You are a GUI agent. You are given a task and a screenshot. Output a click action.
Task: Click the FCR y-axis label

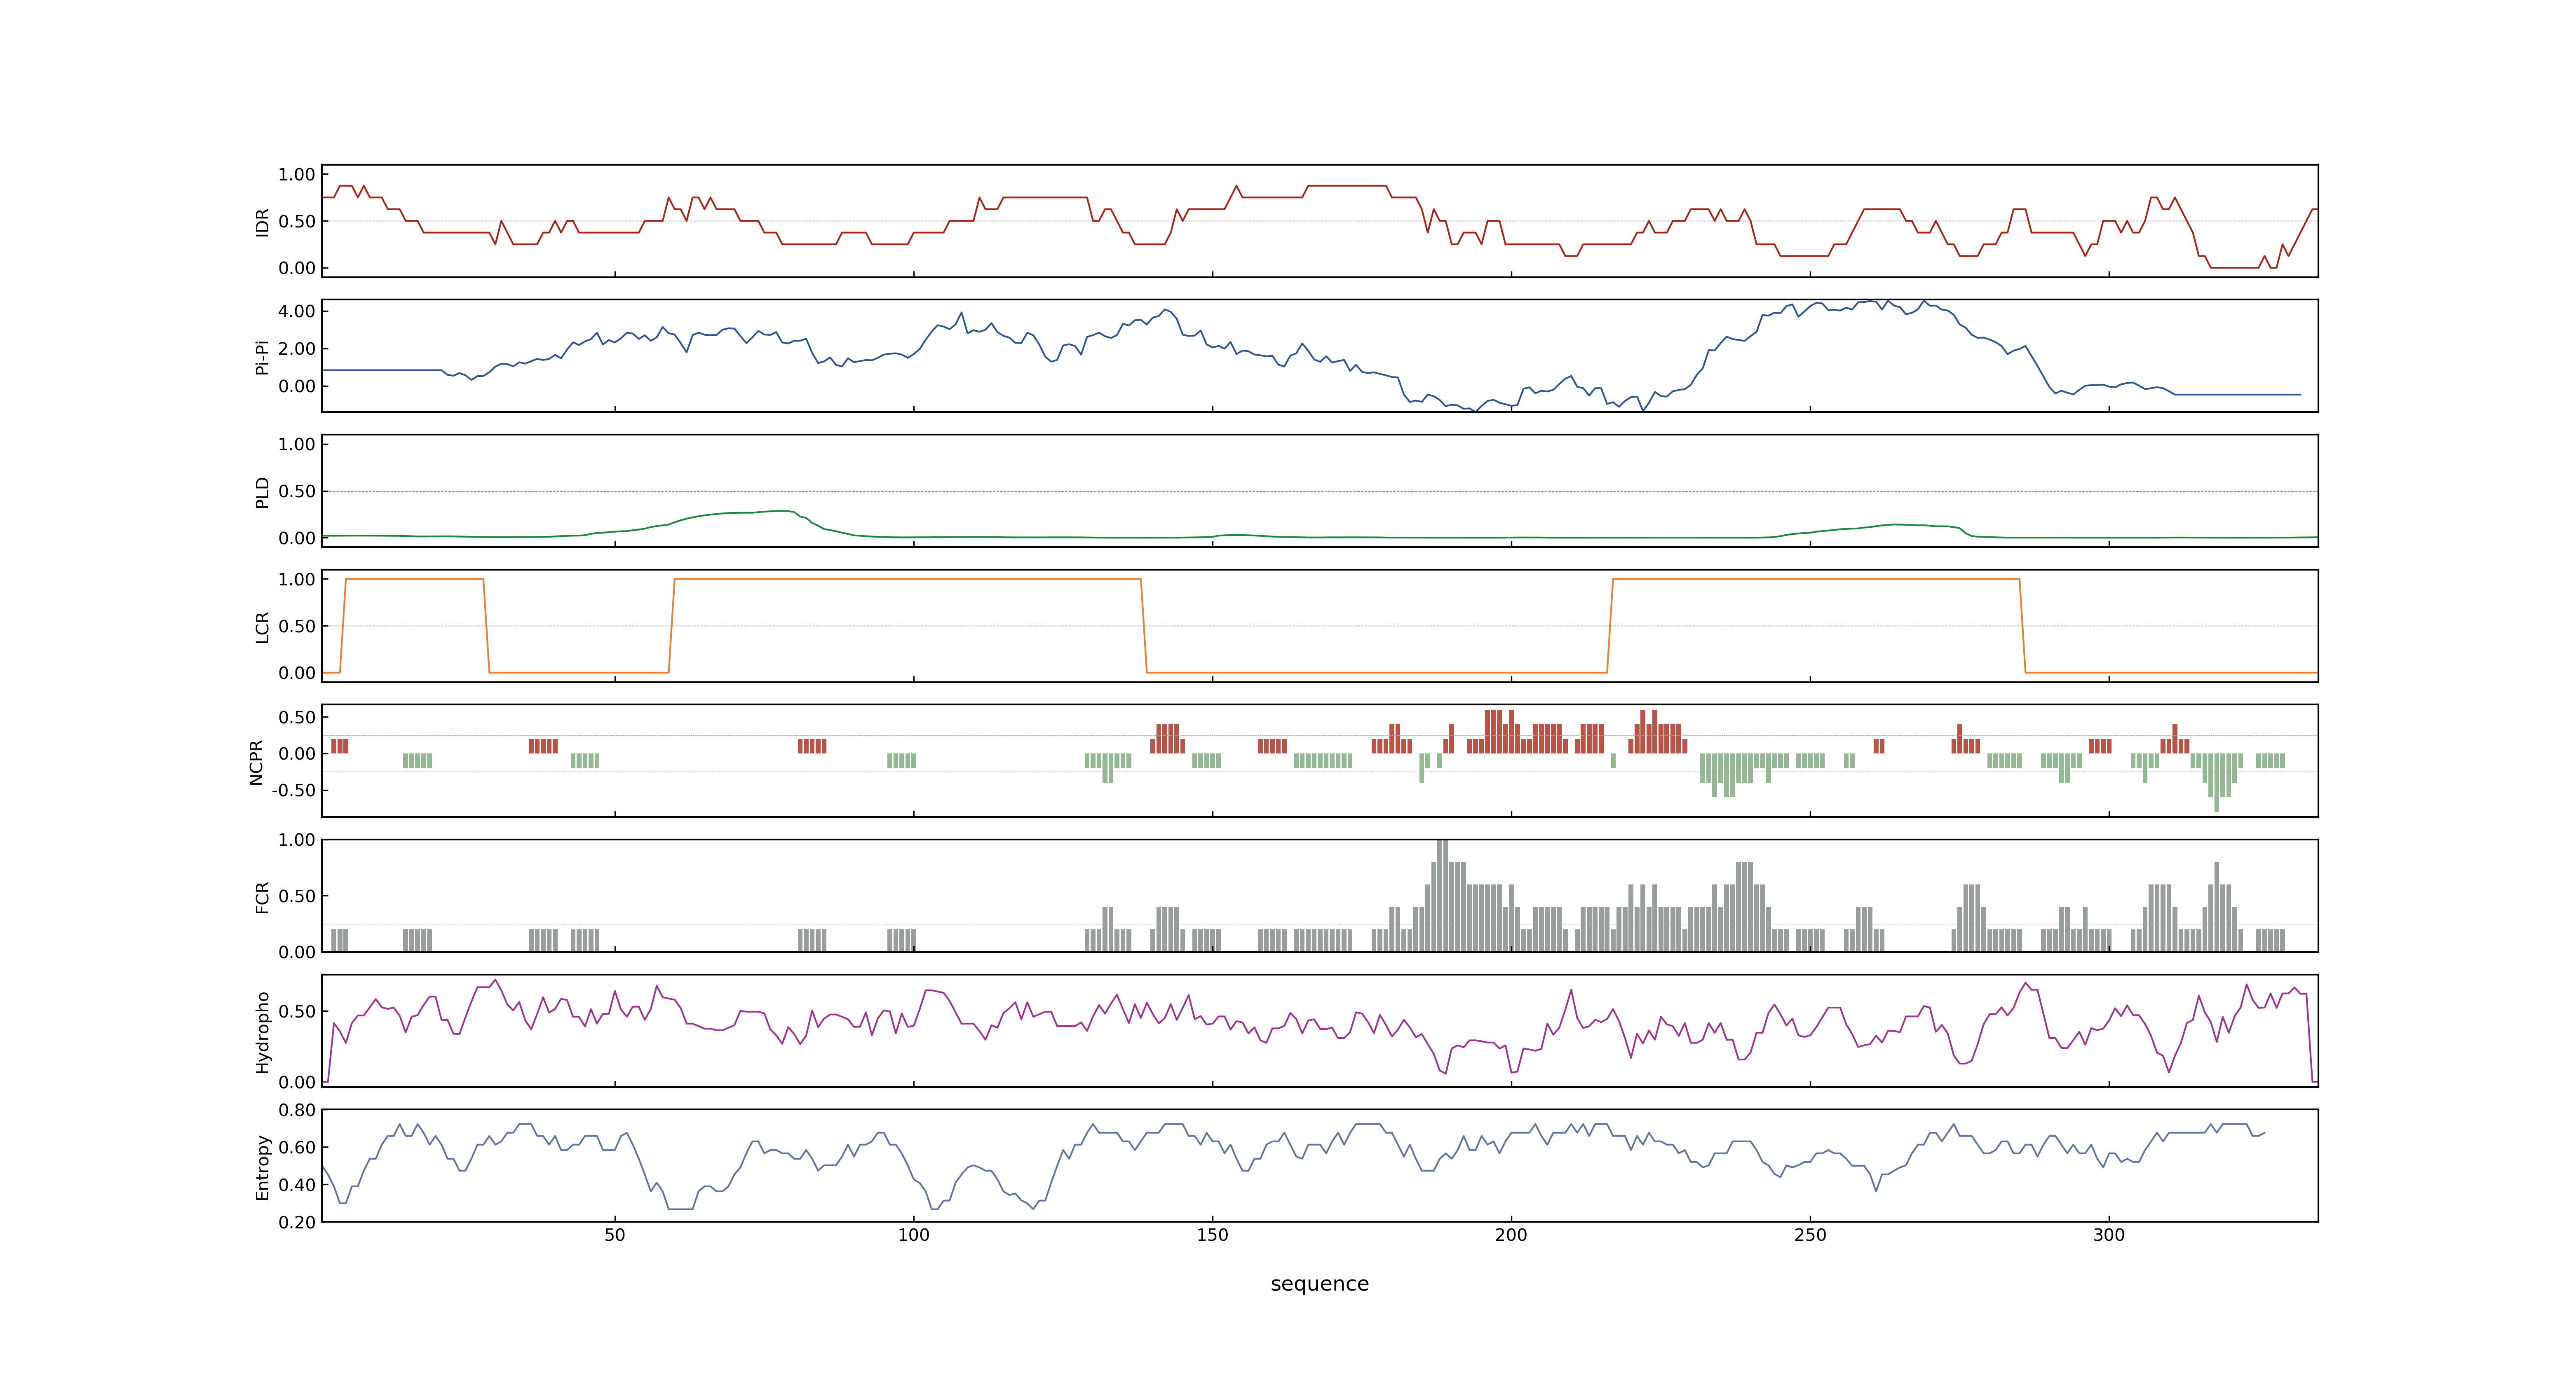click(x=262, y=896)
